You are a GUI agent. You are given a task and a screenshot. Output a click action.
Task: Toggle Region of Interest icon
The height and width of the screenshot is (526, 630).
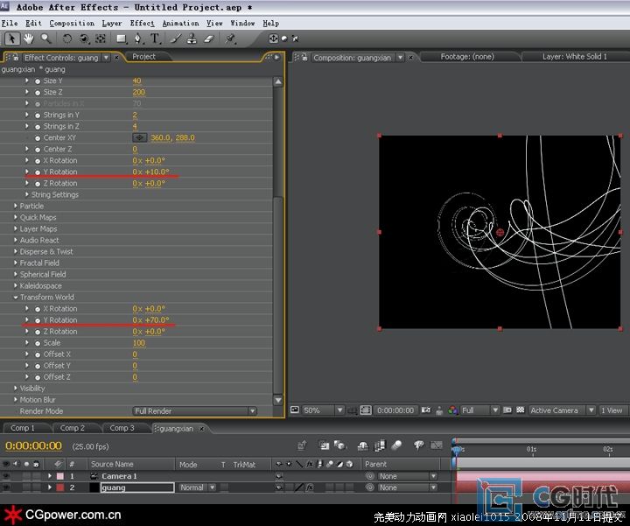[507, 410]
